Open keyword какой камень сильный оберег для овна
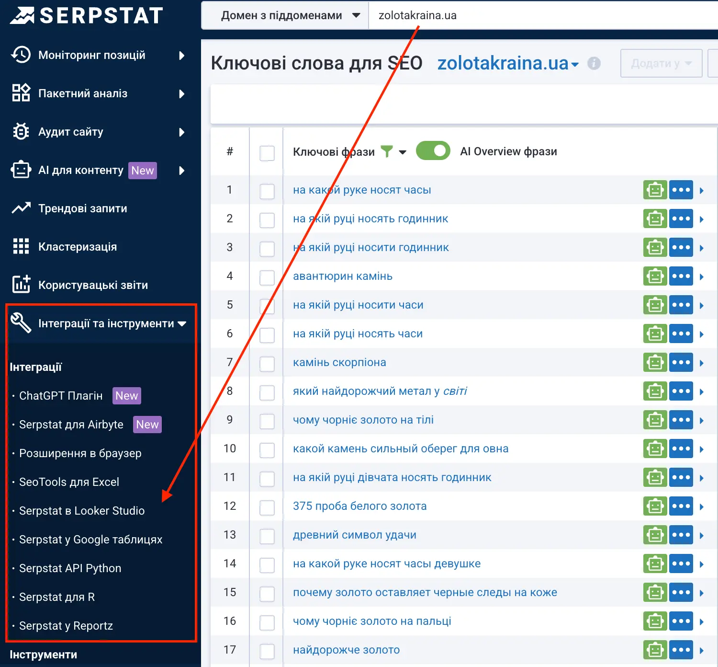Image resolution: width=718 pixels, height=667 pixels. pyautogui.click(x=401, y=448)
